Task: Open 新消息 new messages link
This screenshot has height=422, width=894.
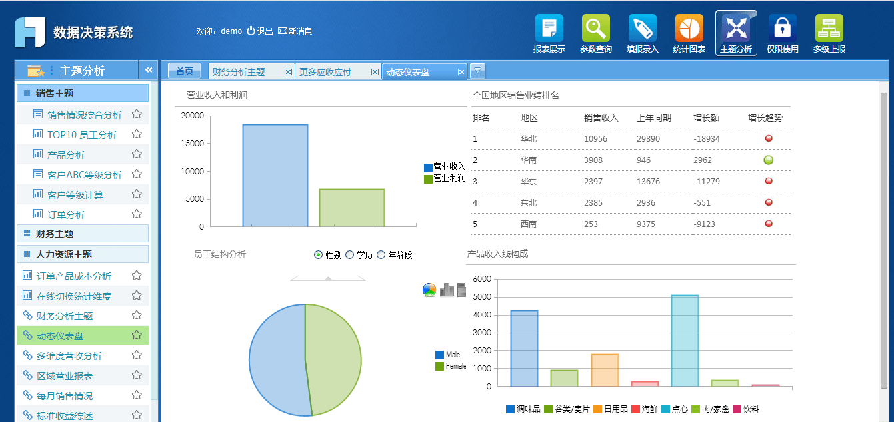Action: (295, 31)
